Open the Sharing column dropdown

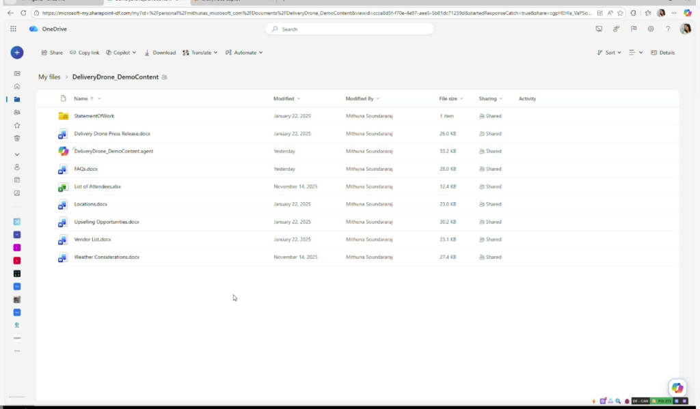[x=501, y=98]
